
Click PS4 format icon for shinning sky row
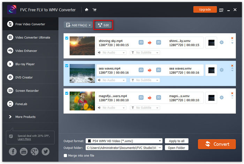211,43
